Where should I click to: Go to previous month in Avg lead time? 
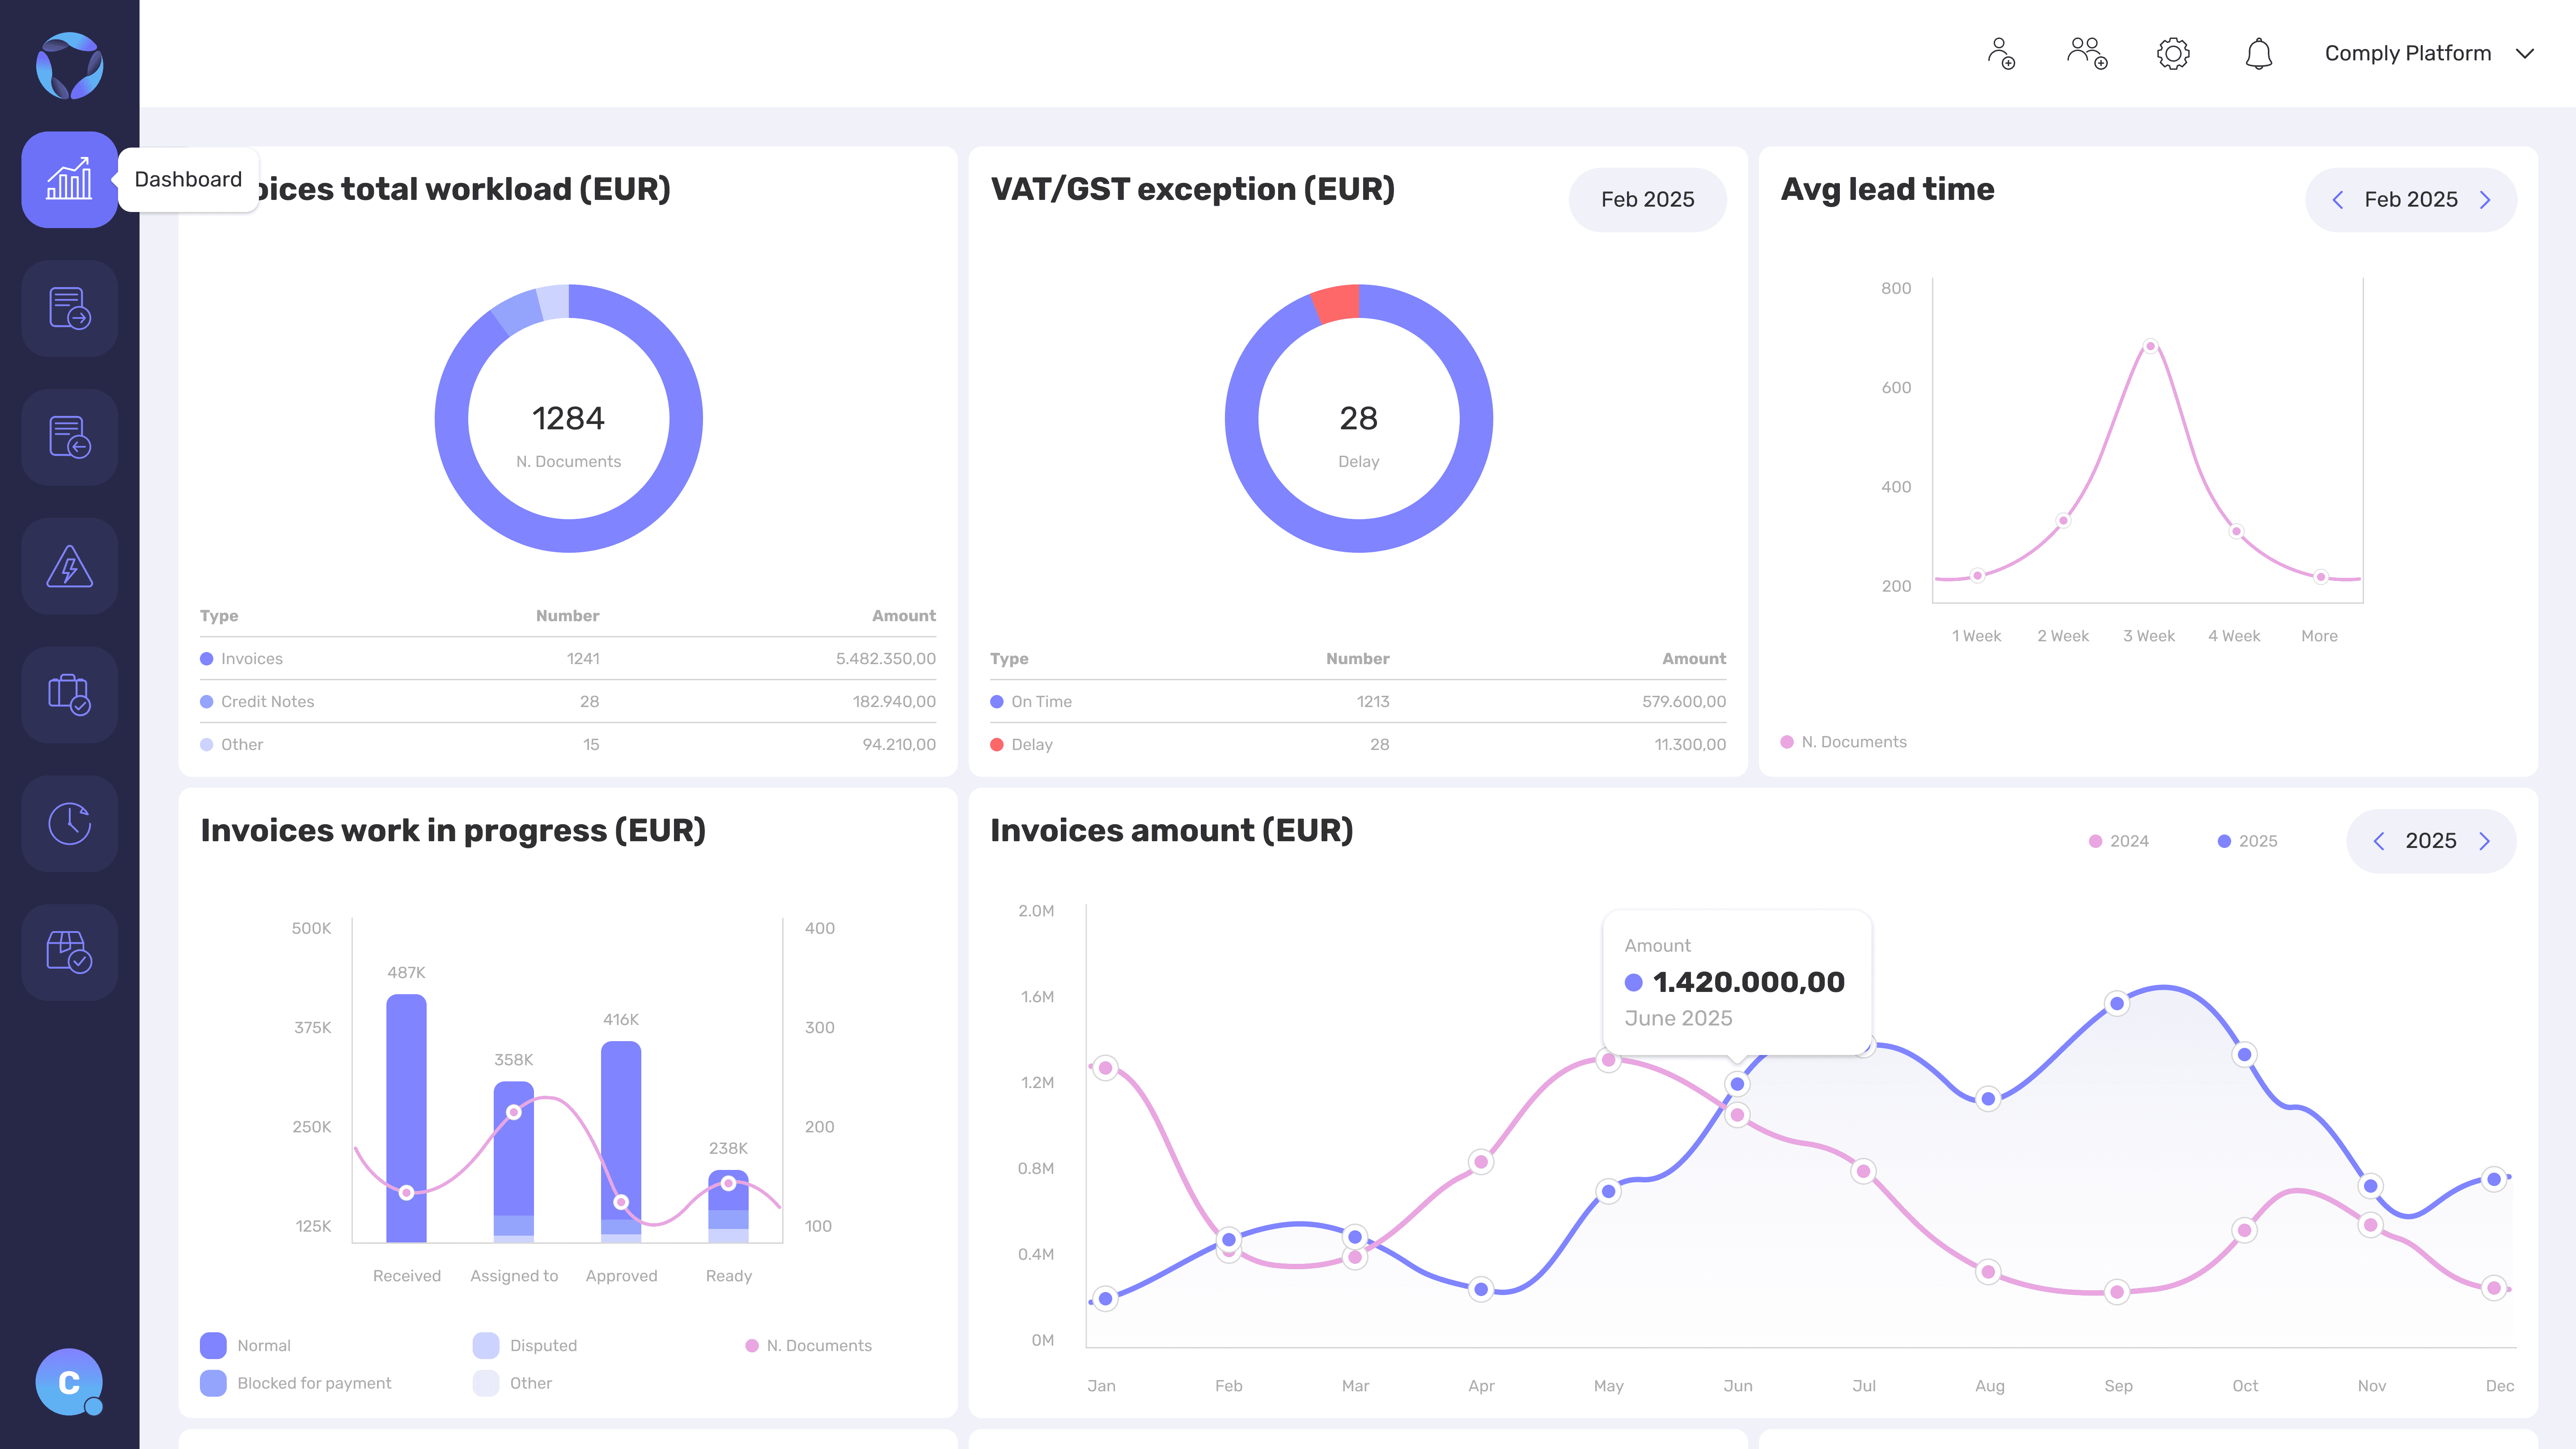2337,200
